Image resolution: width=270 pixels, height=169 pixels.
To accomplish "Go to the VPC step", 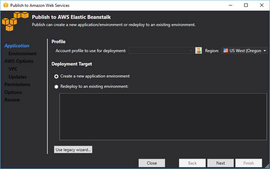I will point(13,69).
